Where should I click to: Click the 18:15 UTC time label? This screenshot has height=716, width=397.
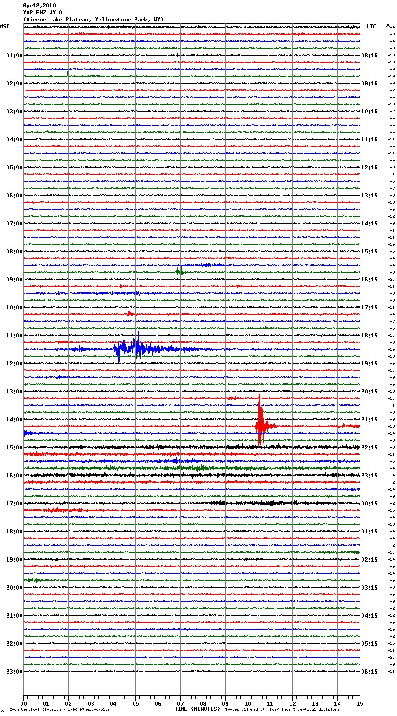369,336
